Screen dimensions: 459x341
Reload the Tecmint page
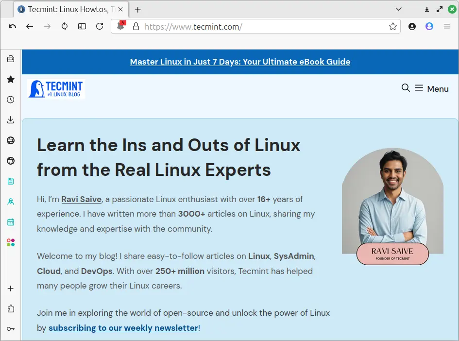[100, 26]
